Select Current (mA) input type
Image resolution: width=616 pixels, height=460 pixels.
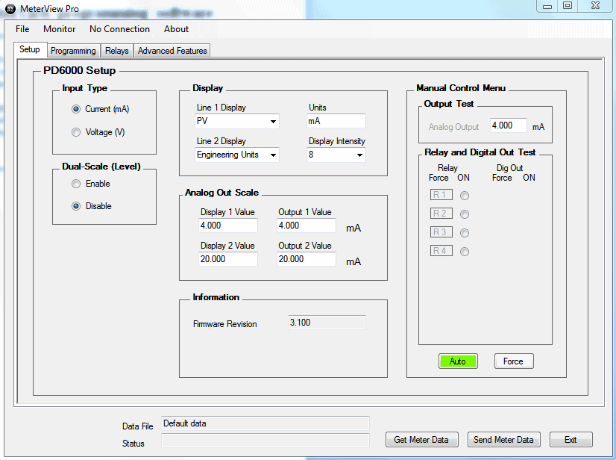pos(76,109)
